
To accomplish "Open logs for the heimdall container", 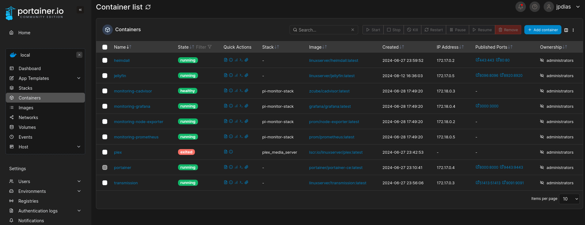I will pos(226,60).
